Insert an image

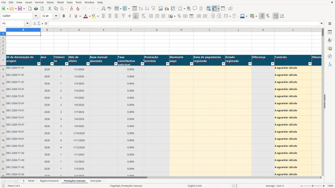tap(161, 9)
